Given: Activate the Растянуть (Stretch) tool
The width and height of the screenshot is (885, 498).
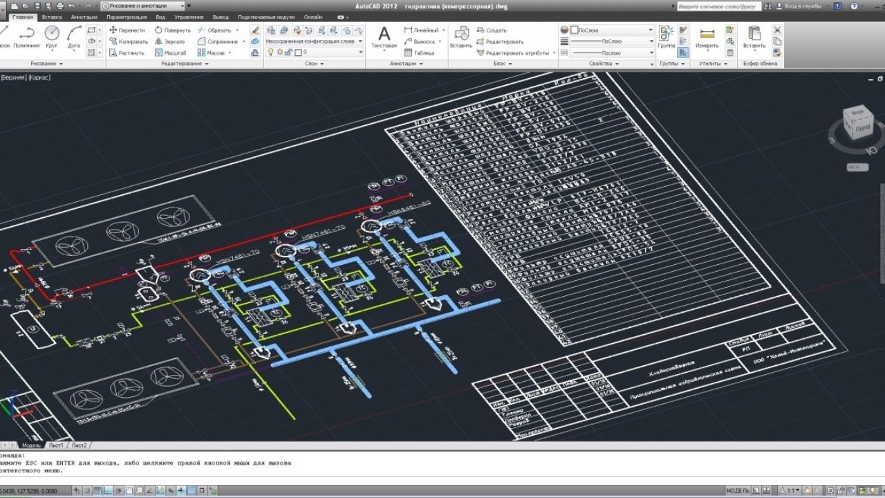Looking at the screenshot, I should click(x=127, y=53).
